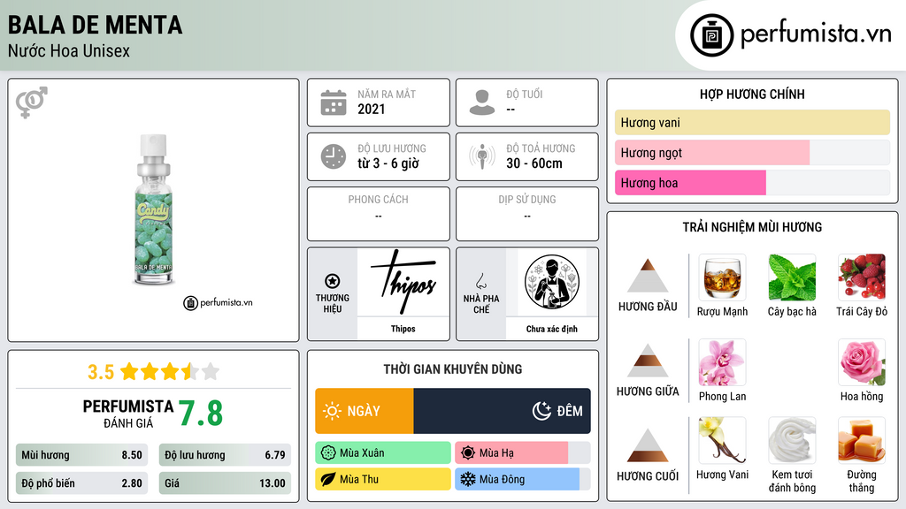Select the Mùa Xuân season bar

tap(383, 453)
